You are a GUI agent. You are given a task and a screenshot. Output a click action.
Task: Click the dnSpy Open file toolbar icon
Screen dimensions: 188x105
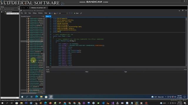(x=55, y=13)
